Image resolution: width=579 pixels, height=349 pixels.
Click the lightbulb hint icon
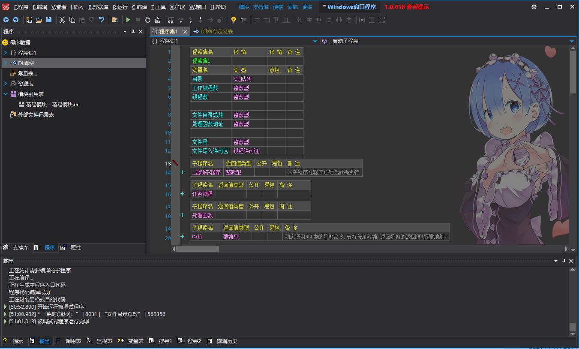tap(234, 20)
